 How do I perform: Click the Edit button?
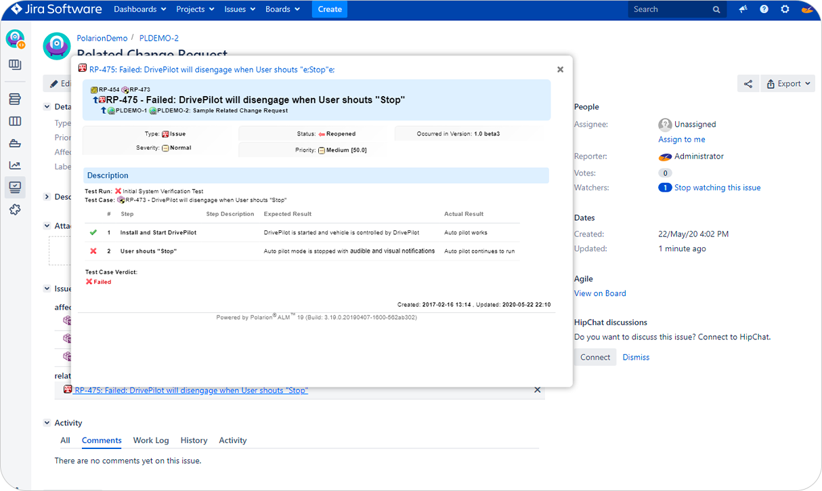[x=60, y=84]
